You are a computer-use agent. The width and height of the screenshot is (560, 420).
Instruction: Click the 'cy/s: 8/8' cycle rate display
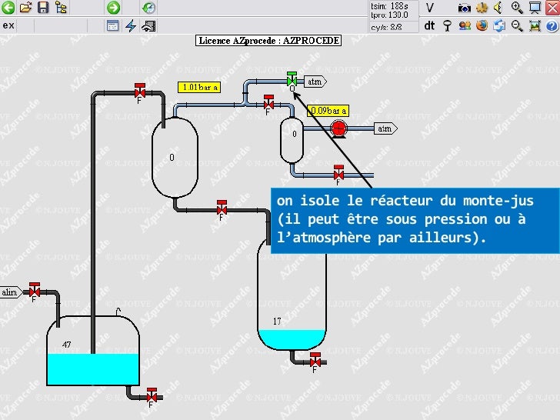386,27
